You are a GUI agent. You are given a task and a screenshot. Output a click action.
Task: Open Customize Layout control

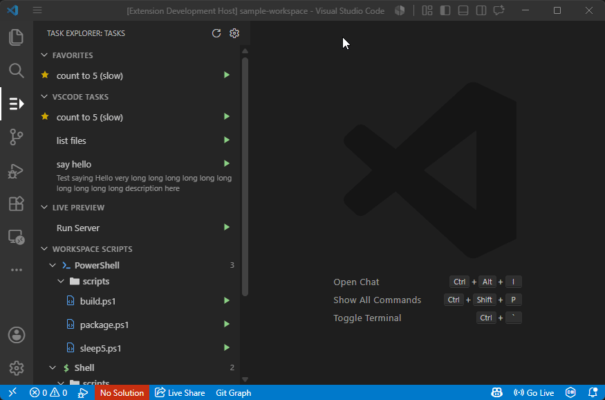pos(427,10)
